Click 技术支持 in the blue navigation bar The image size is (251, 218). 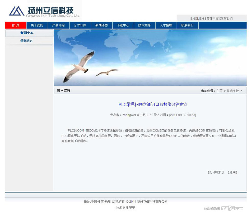(x=144, y=25)
